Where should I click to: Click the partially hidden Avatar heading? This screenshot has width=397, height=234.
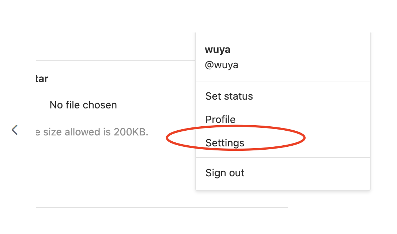click(x=42, y=78)
